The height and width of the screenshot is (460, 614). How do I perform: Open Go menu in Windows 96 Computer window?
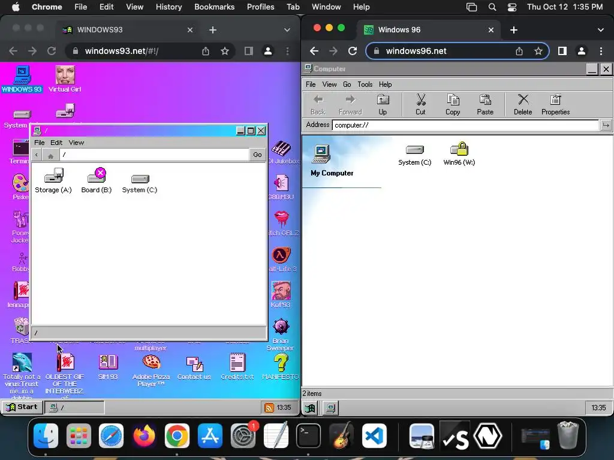pyautogui.click(x=347, y=84)
